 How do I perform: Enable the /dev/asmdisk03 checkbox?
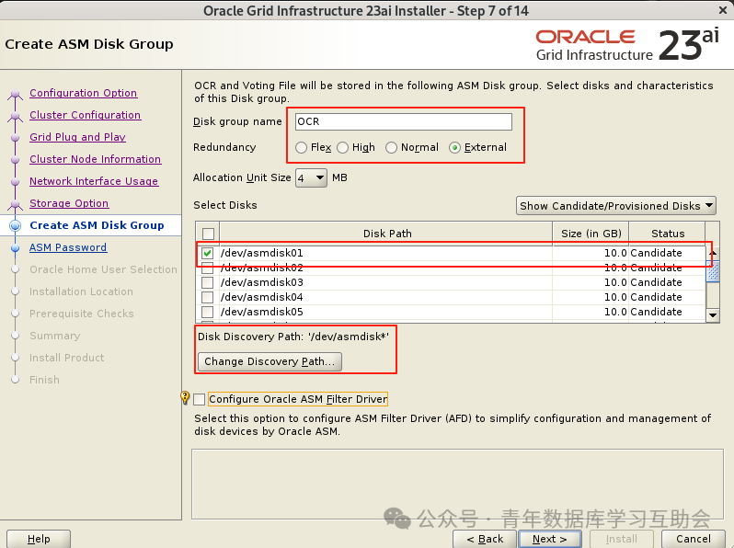point(207,282)
